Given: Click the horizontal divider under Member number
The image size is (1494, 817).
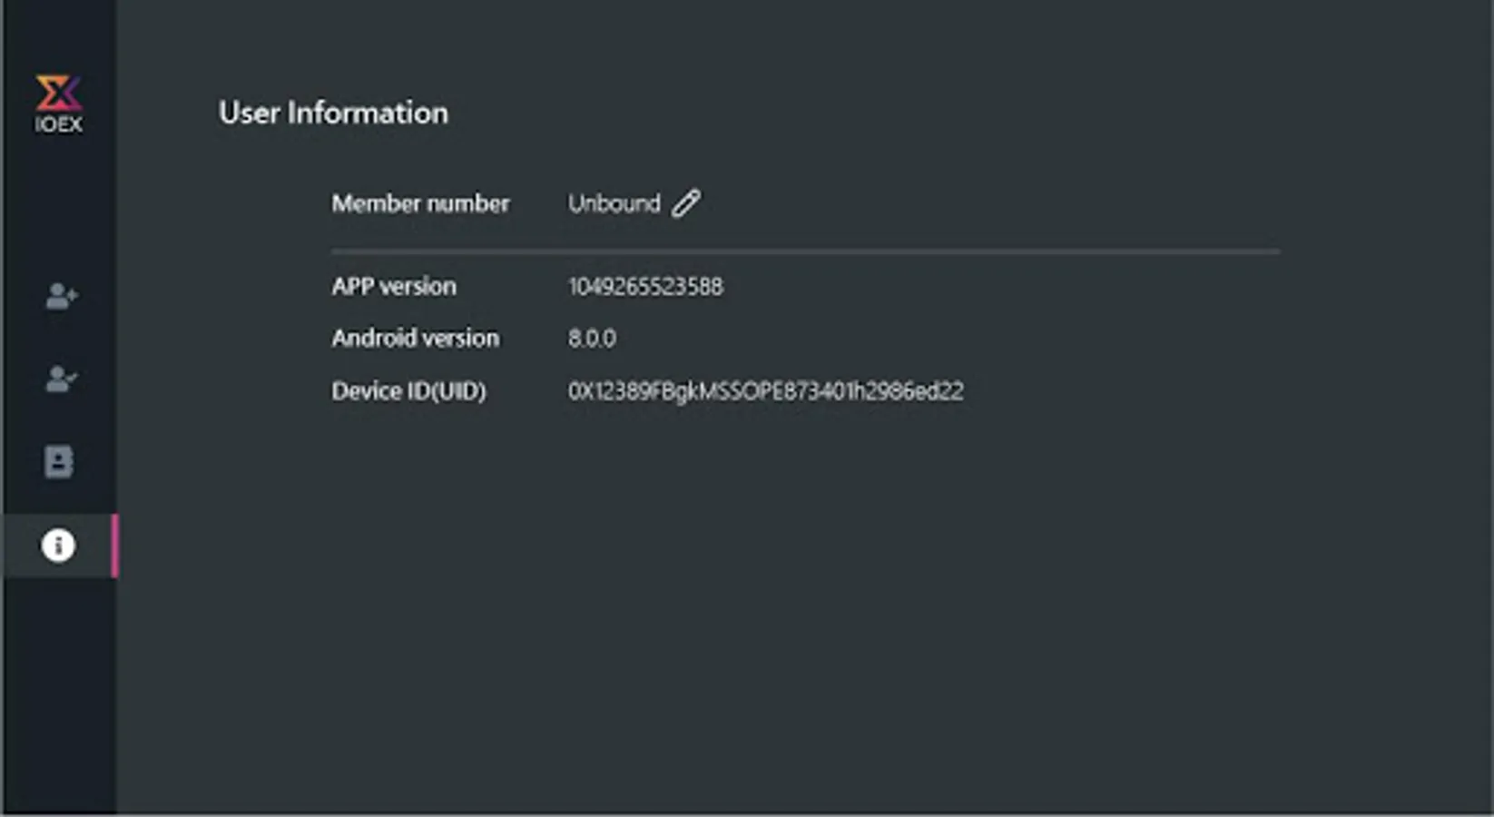Looking at the screenshot, I should click(x=805, y=251).
